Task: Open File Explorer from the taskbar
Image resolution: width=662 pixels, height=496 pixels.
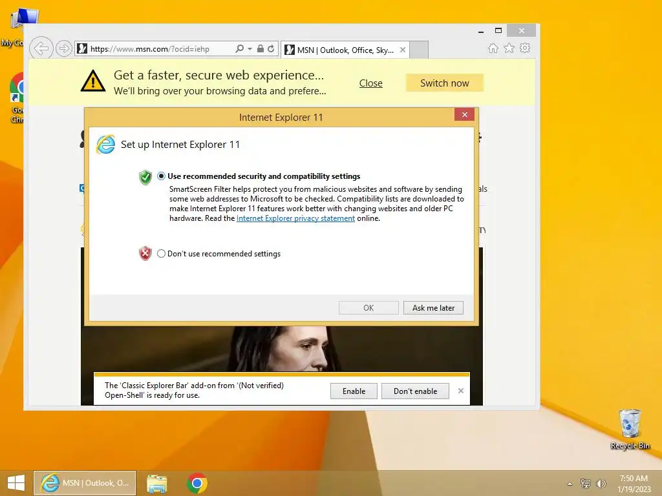Action: coord(156,483)
